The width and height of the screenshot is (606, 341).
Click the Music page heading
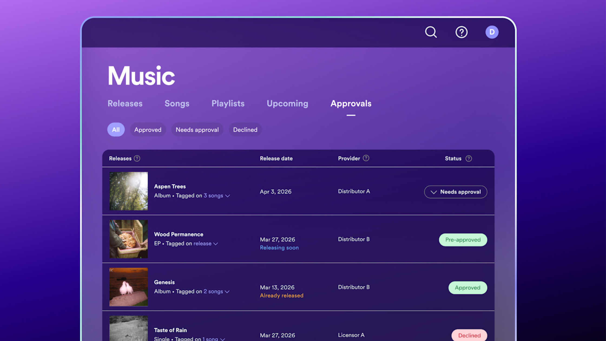click(x=141, y=76)
